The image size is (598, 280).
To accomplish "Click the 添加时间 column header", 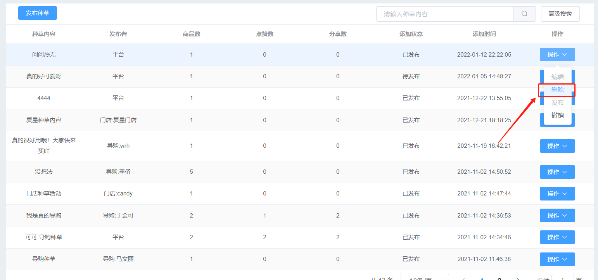I will (484, 34).
